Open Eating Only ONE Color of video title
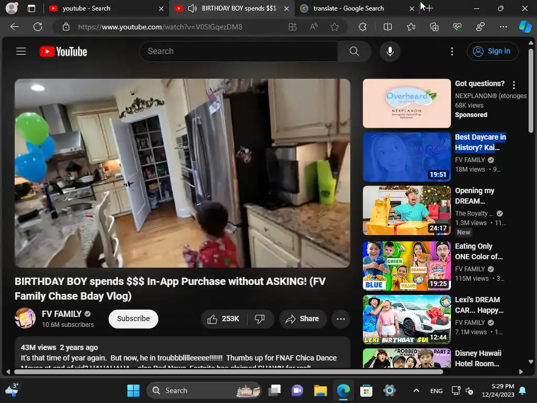The width and height of the screenshot is (537, 403). [478, 251]
